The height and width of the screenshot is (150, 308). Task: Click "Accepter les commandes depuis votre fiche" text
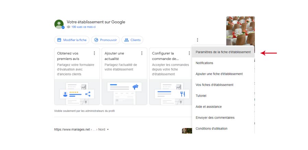(171, 70)
